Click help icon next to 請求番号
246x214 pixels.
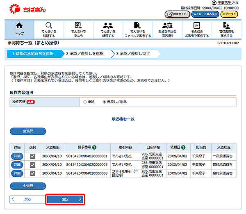pyautogui.click(x=95, y=147)
